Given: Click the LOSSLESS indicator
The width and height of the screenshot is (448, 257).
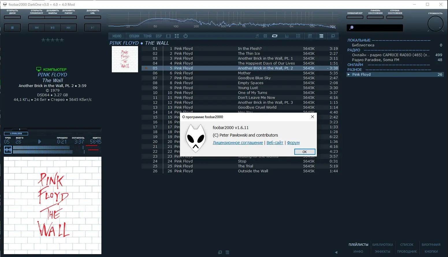Looking at the screenshot, I should [16, 134].
